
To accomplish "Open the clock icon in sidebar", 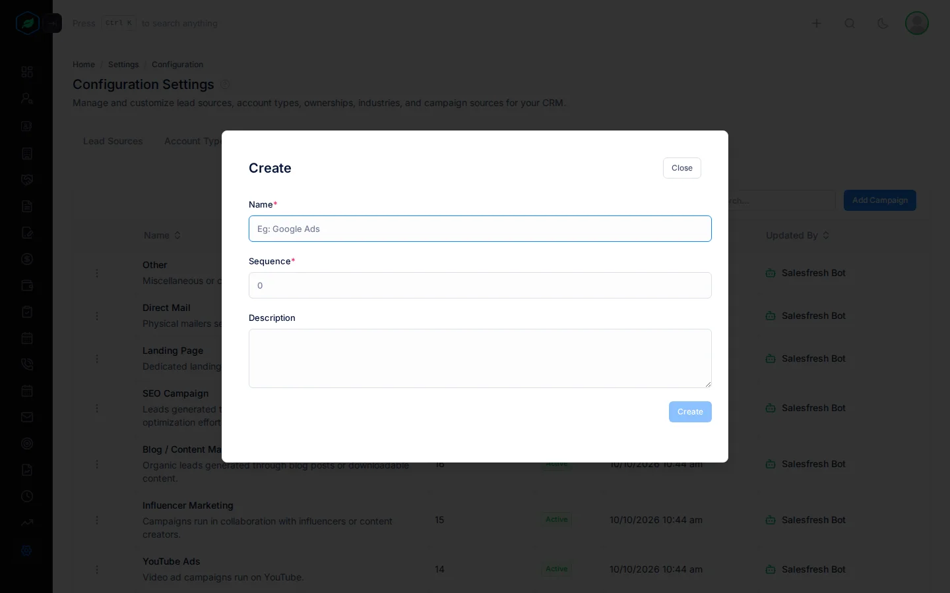I will point(27,496).
